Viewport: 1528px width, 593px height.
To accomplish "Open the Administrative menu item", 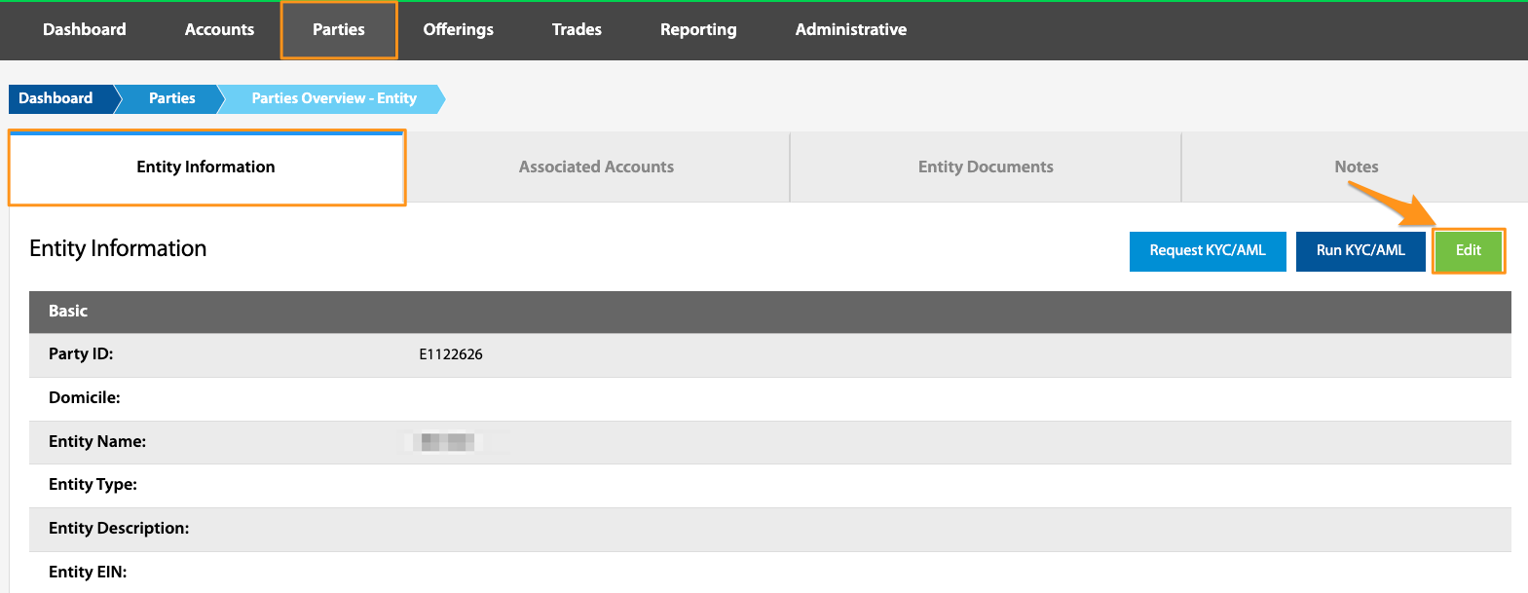I will [x=851, y=29].
